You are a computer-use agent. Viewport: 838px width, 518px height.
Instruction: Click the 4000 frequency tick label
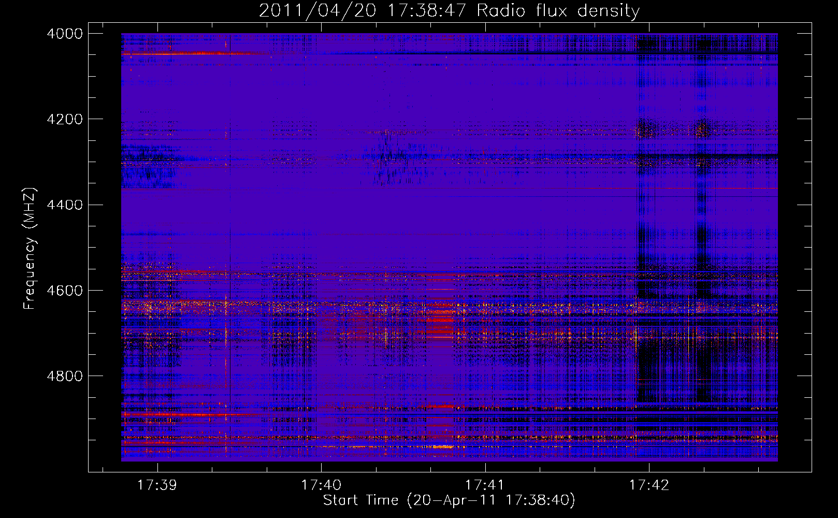(65, 34)
